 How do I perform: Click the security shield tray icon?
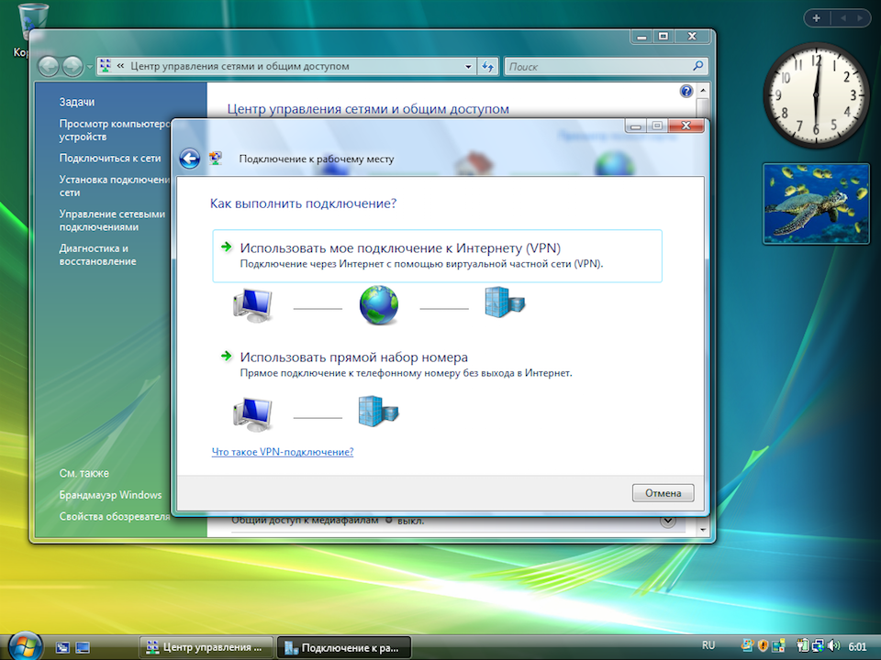[763, 646]
